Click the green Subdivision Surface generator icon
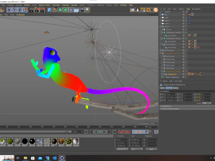This screenshot has width=215, height=161. tap(60, 10)
